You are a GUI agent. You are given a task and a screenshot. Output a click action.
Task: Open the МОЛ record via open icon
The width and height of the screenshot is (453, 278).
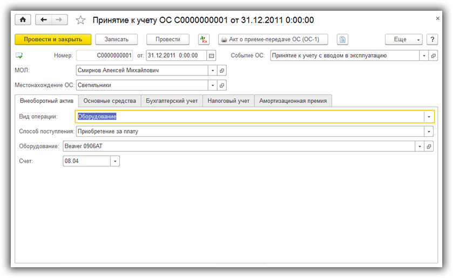(x=222, y=71)
